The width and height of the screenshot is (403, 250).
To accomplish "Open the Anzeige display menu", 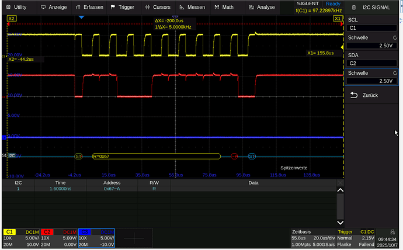I will pos(54,7).
